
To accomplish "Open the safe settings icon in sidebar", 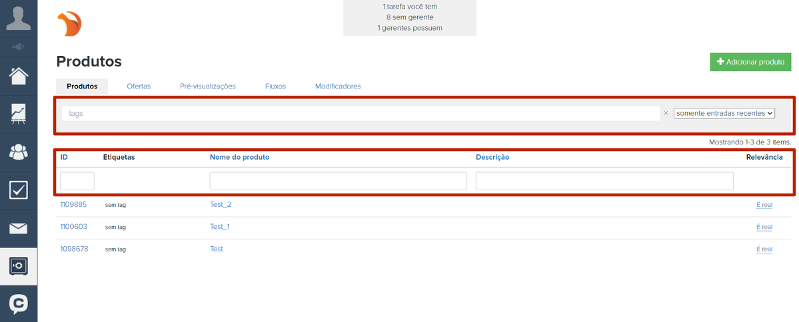I will coord(19,266).
